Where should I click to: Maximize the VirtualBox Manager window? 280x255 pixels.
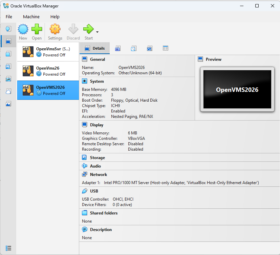click(257, 6)
